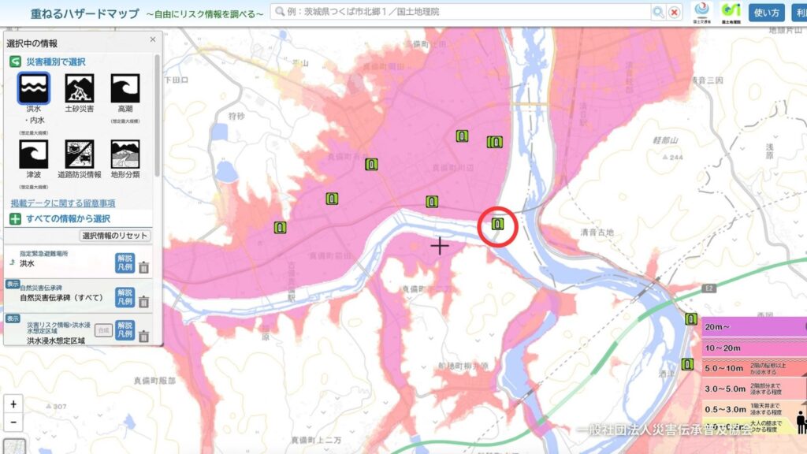This screenshot has width=807, height=454.
Task: Delete the 洪水浸水想定区域 layer with trash icon
Action: (143, 336)
